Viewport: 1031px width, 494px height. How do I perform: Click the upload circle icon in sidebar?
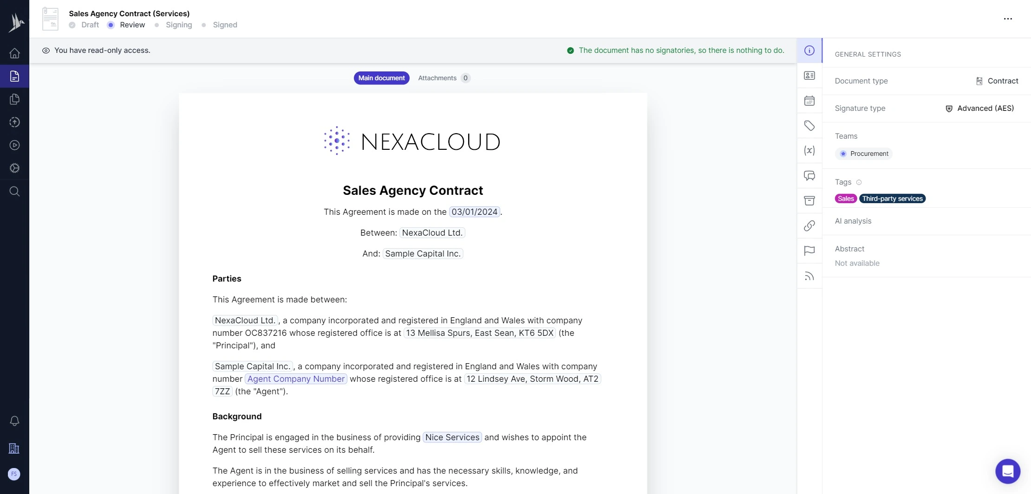(14, 122)
